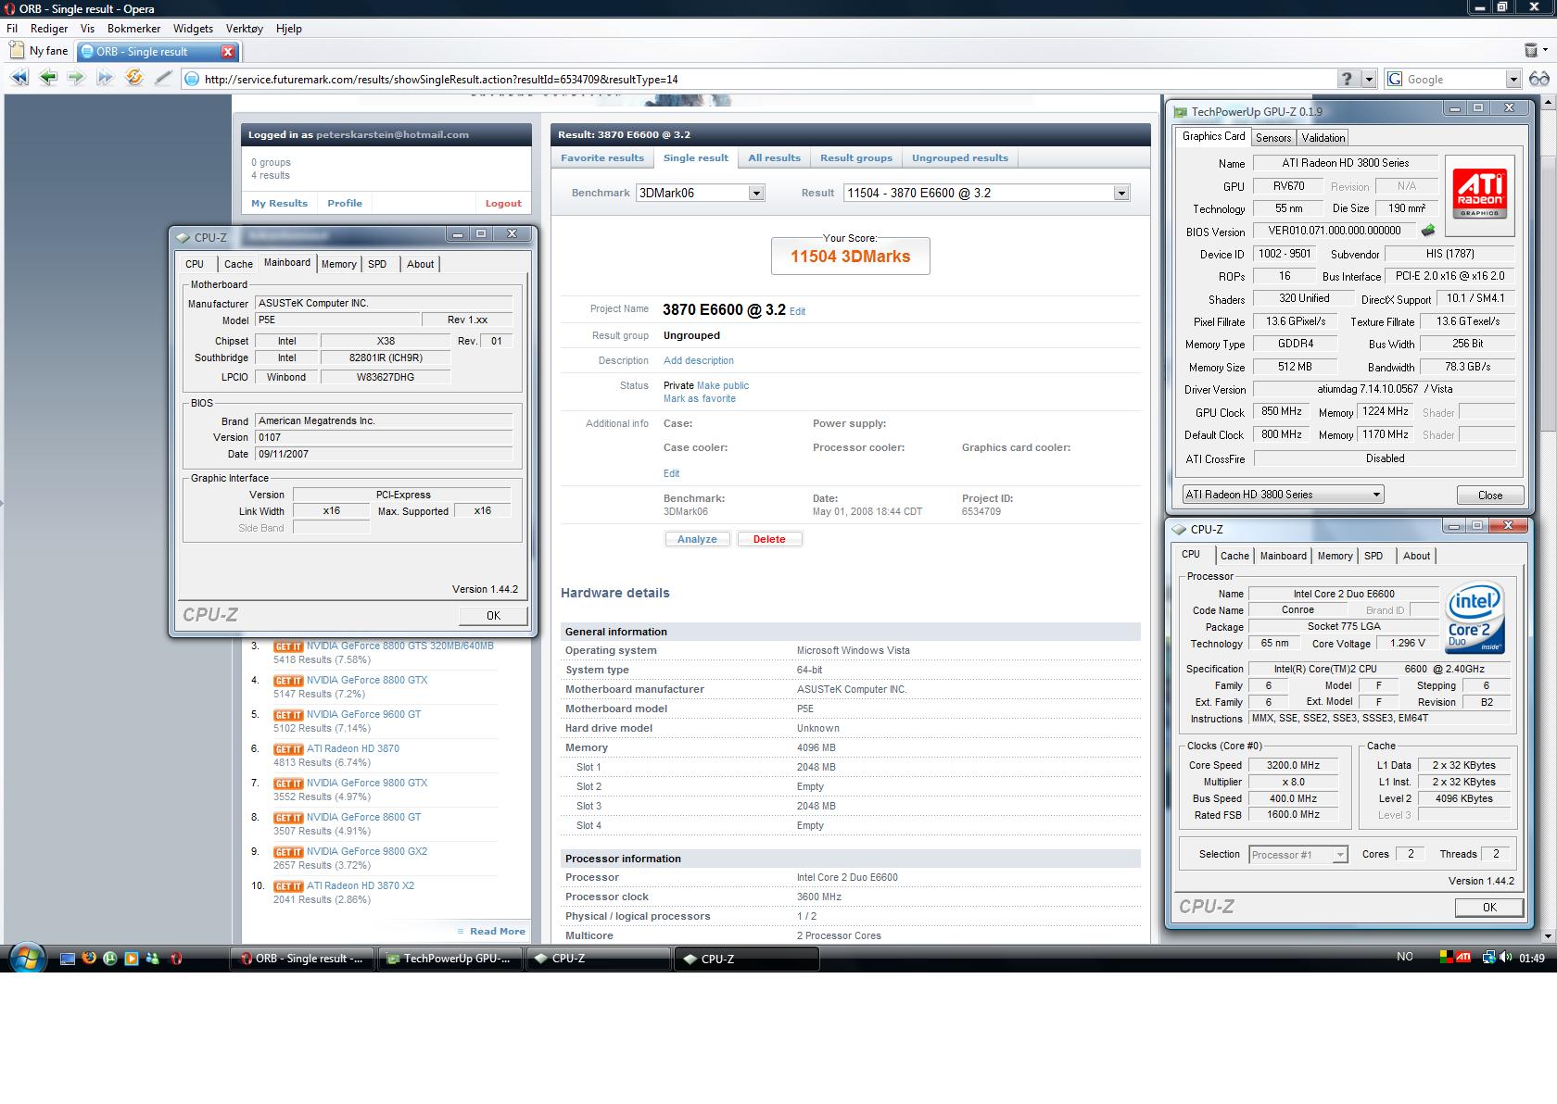Click OK in the left CPU-Z Mainboard window
The width and height of the screenshot is (1557, 1104).
click(493, 616)
